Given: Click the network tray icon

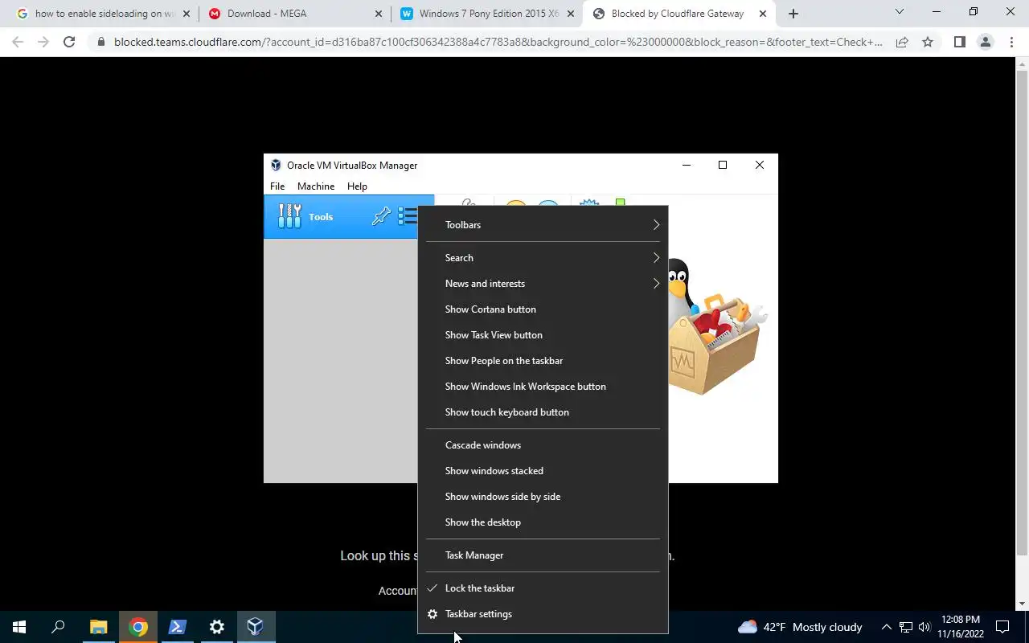Looking at the screenshot, I should pos(906,627).
